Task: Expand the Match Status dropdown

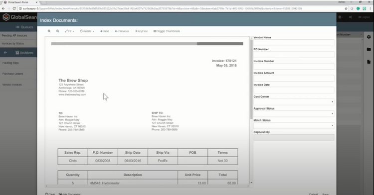Action: 294,125
